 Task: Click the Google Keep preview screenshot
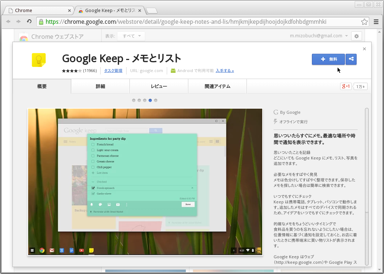[145, 182]
